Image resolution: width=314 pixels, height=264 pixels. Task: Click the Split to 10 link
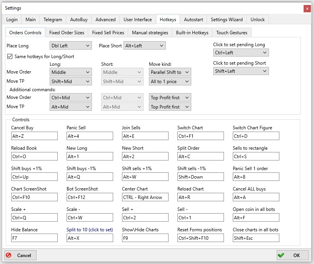coord(89,229)
